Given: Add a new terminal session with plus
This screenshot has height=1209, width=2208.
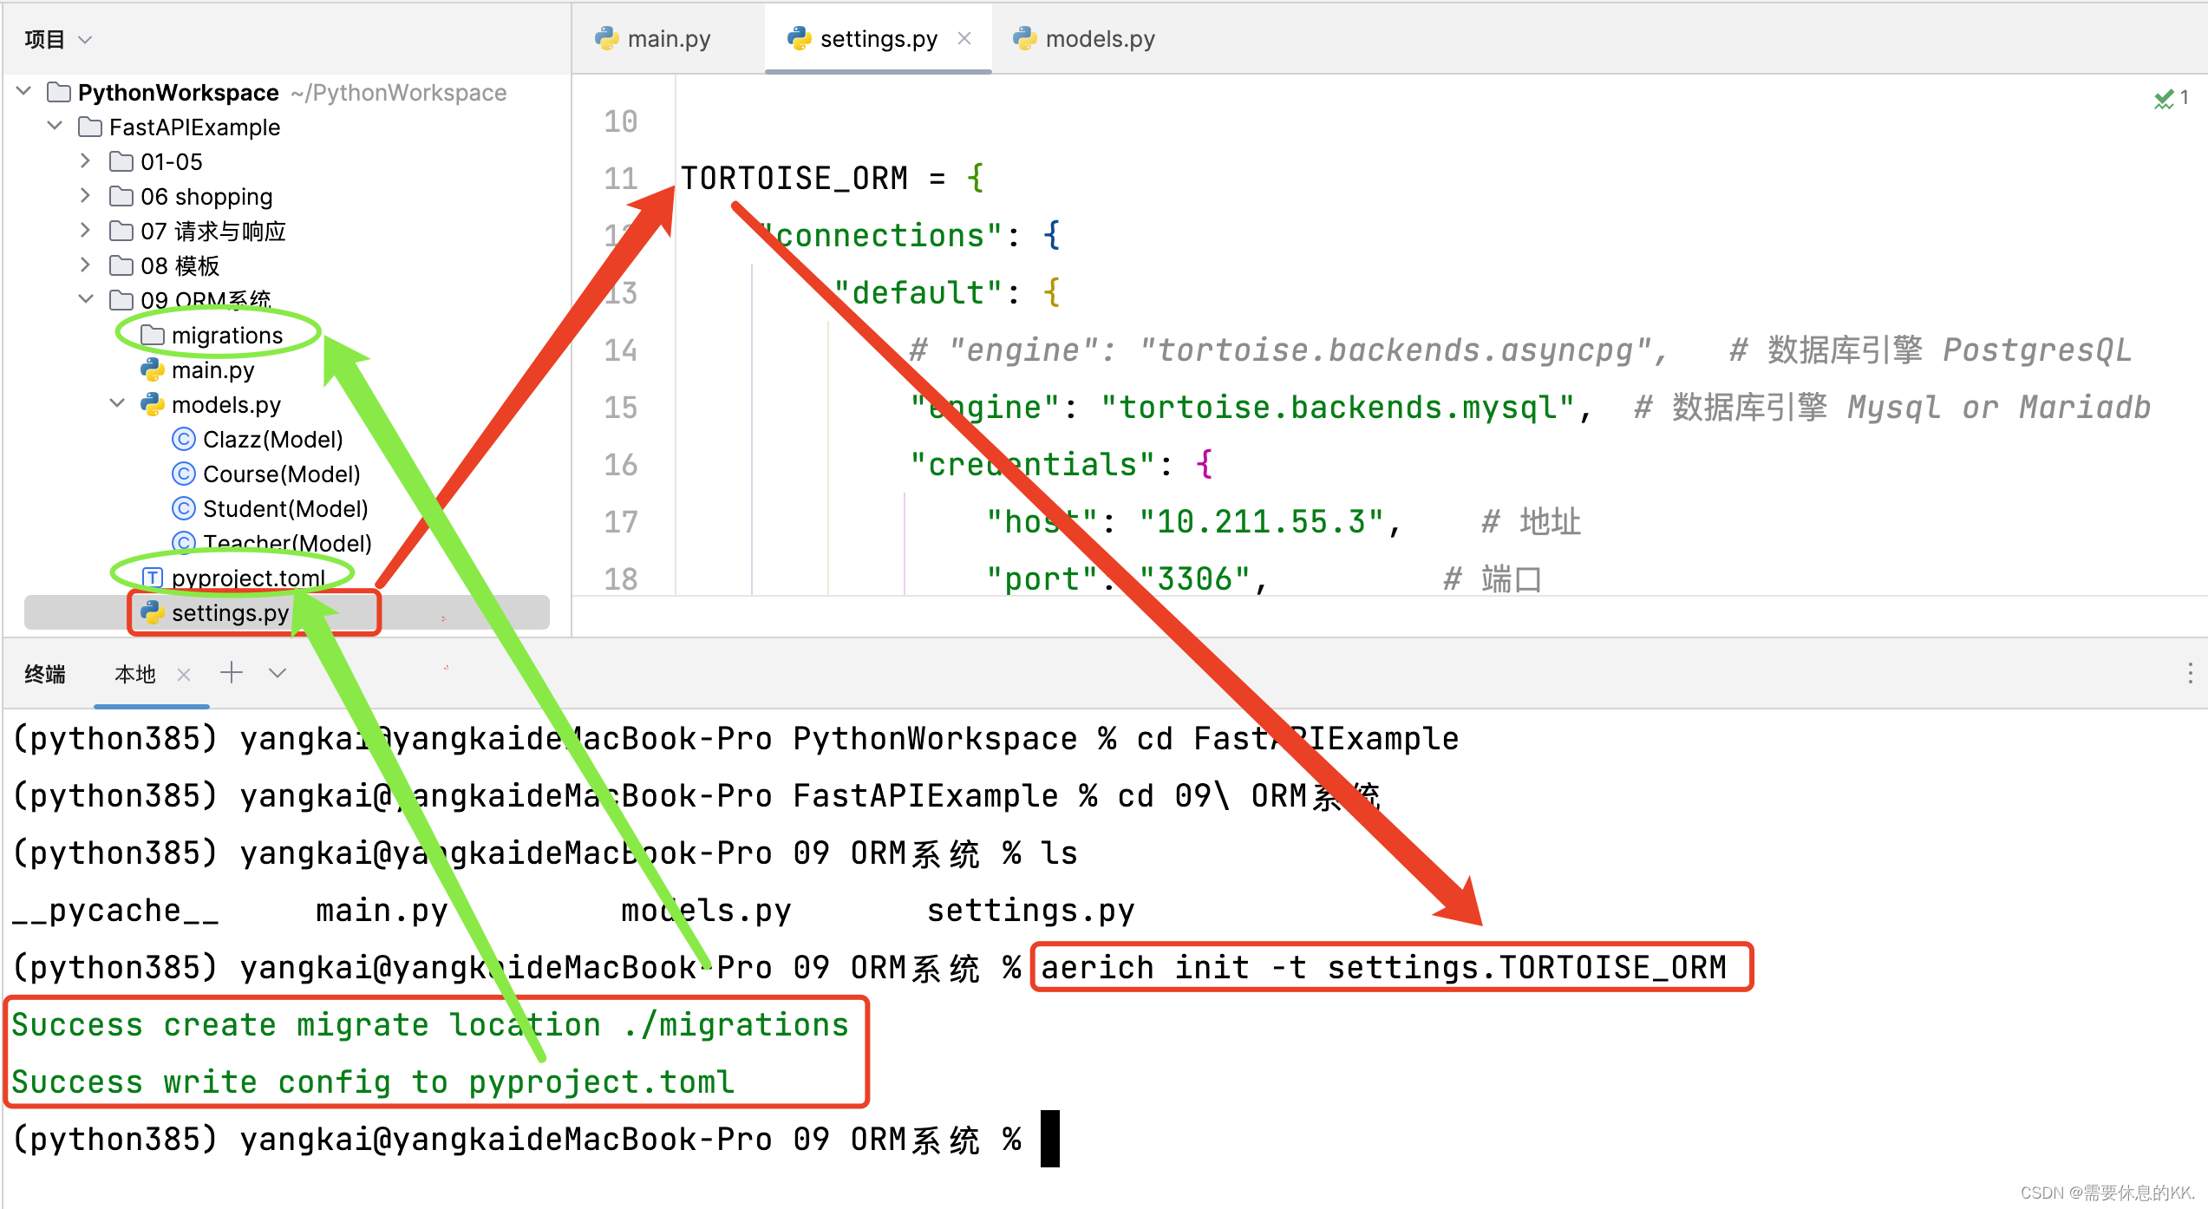Looking at the screenshot, I should [231, 673].
